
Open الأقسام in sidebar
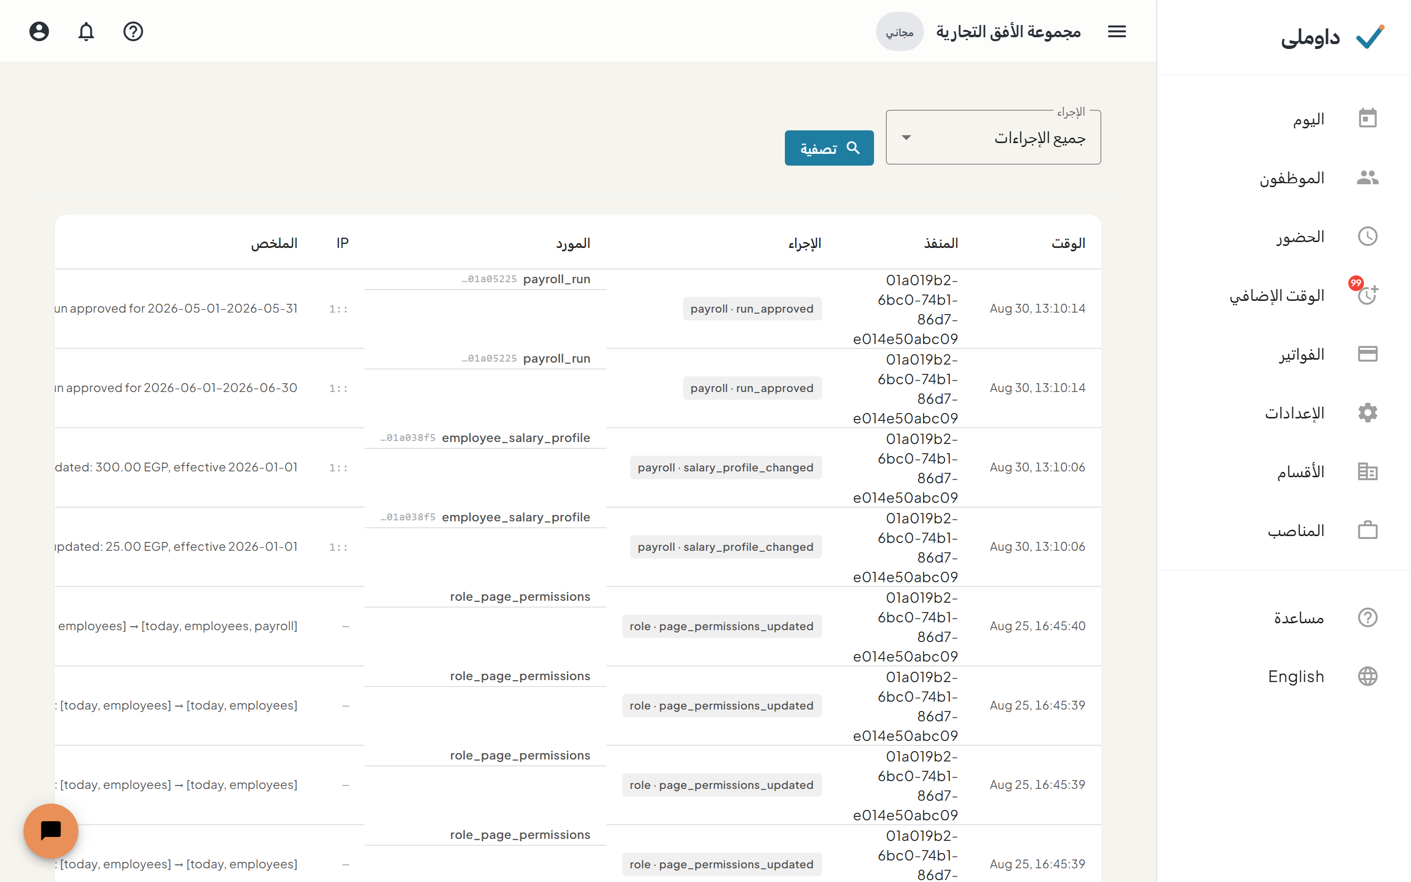click(x=1284, y=471)
